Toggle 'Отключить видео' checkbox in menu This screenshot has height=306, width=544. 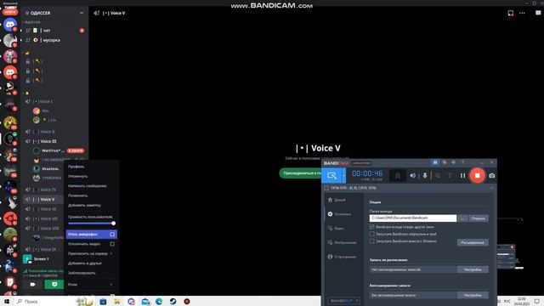point(112,244)
